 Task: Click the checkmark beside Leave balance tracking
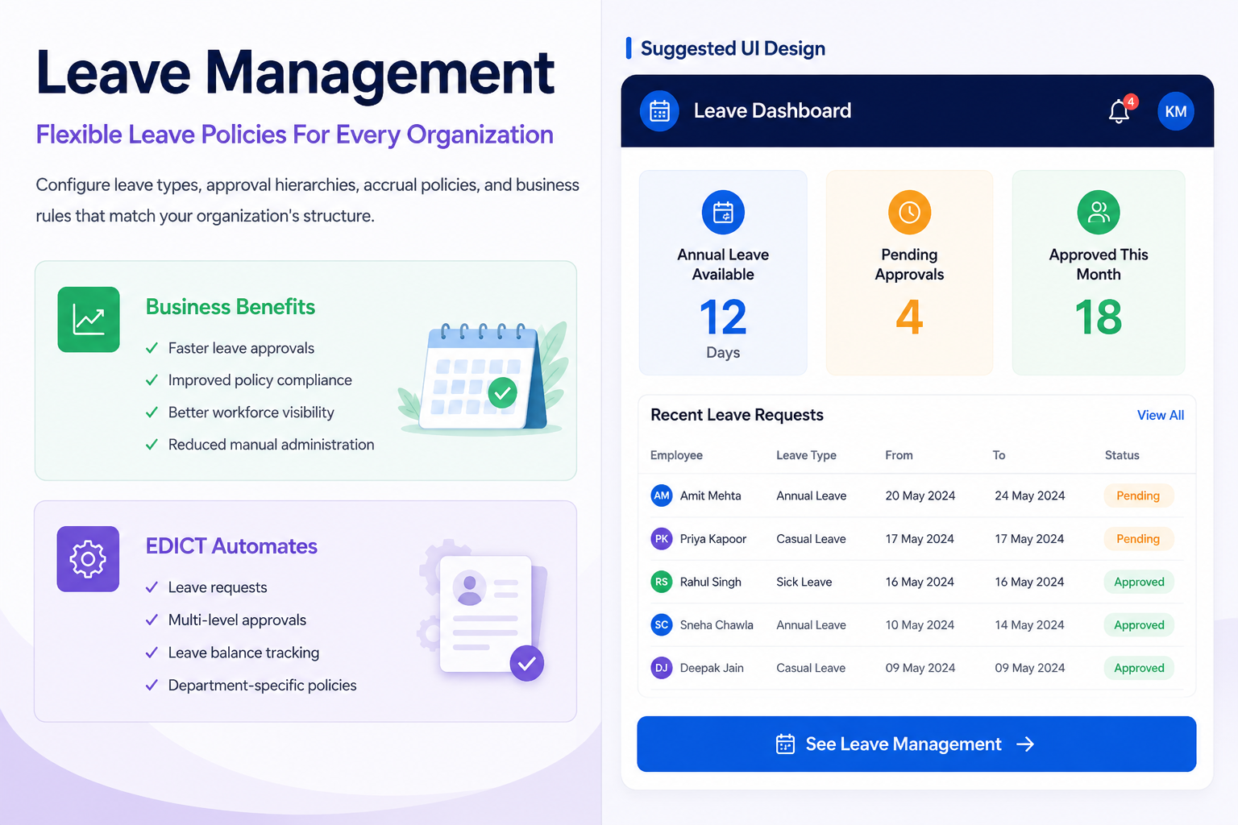pos(152,653)
